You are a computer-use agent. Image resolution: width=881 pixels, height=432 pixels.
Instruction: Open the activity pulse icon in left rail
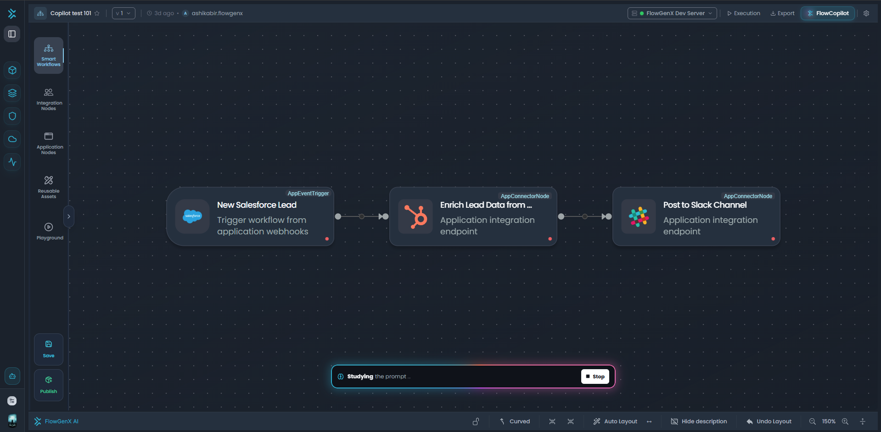(12, 162)
